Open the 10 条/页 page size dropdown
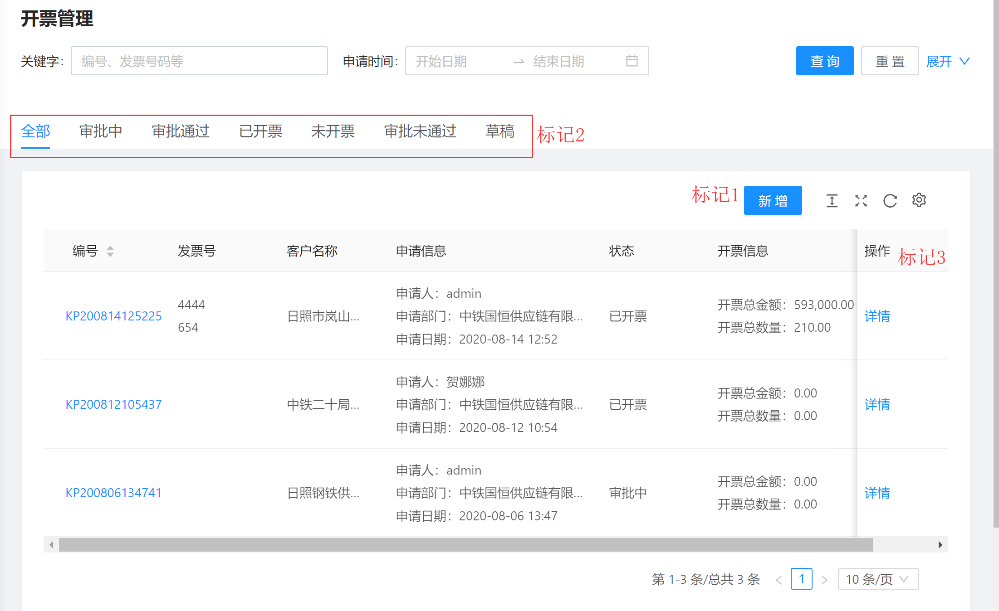This screenshot has height=611, width=999. coord(877,579)
